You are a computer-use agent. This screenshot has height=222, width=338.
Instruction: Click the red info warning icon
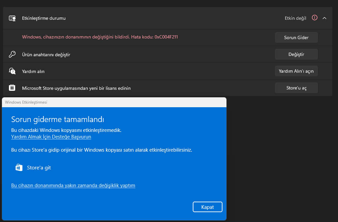point(315,18)
